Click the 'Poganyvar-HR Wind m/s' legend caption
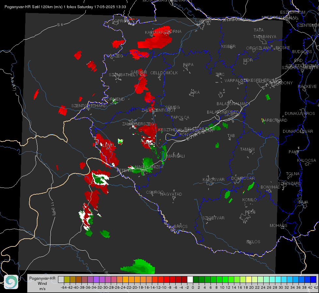This screenshot has width=319, height=293. [42, 284]
